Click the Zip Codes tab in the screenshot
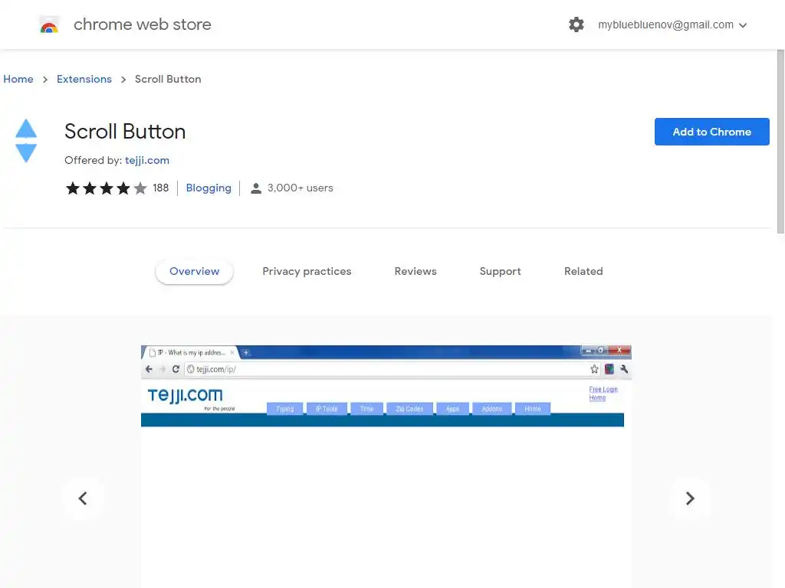The height and width of the screenshot is (588, 785). 409,409
